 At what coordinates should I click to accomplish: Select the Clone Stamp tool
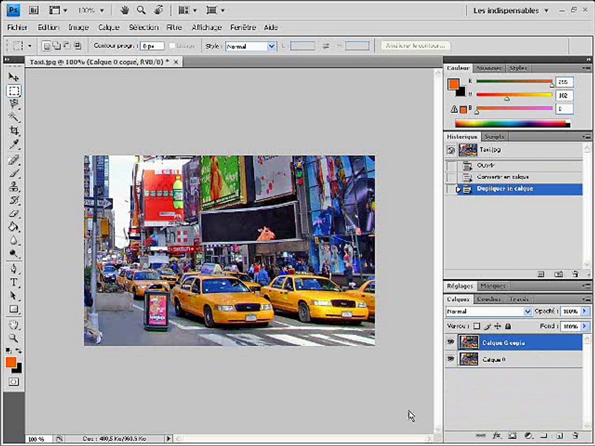(14, 186)
